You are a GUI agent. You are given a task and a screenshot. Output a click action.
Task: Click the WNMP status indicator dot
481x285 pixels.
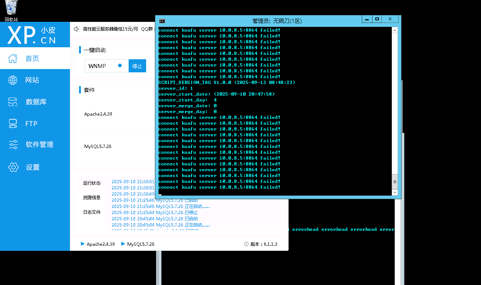pos(120,65)
